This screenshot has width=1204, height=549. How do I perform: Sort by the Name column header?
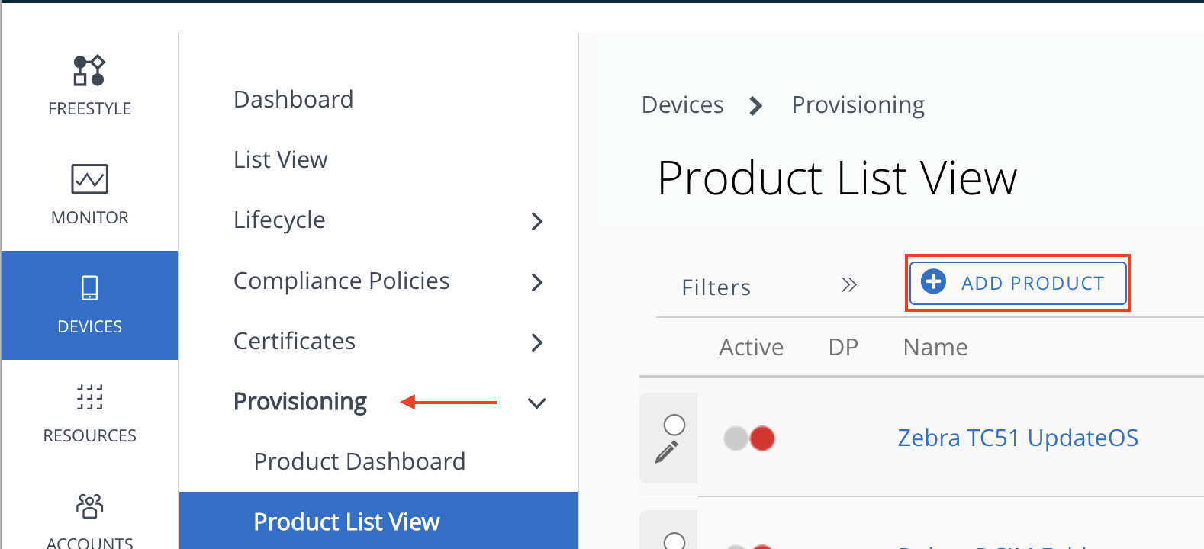point(935,347)
